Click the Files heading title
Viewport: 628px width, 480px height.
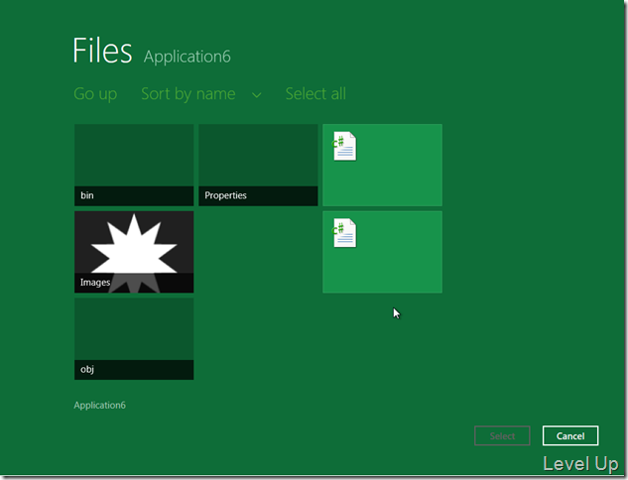[102, 51]
